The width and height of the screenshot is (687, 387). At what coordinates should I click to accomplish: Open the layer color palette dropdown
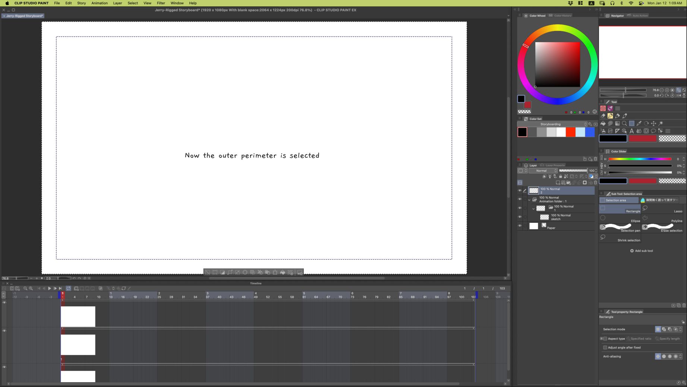[523, 171]
